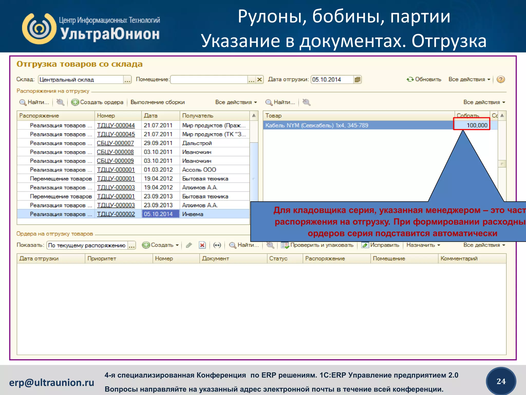526x395 pixels.
Task: Open the help question mark icon
Action: click(x=501, y=79)
